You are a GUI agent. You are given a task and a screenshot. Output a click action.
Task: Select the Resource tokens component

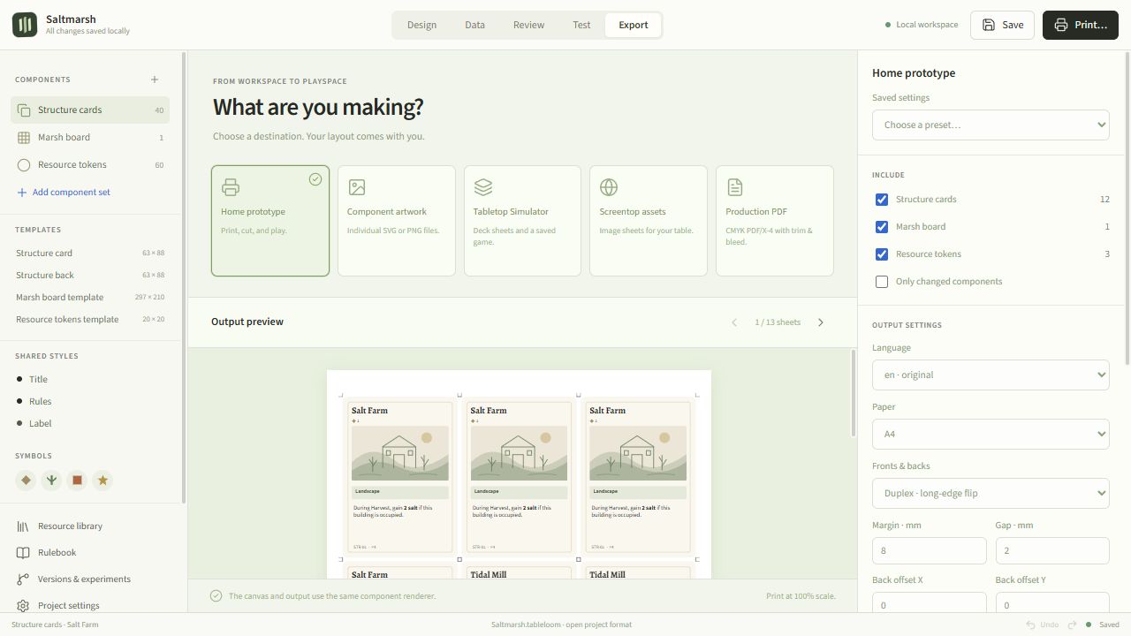pyautogui.click(x=90, y=165)
